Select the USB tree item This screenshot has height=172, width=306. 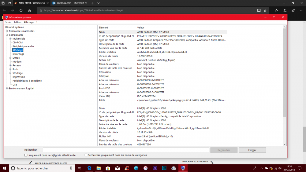(15, 85)
